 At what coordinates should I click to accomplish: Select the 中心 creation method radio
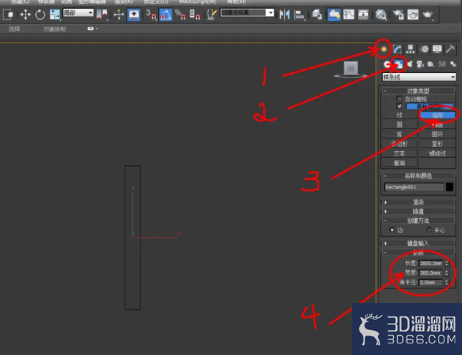click(429, 230)
